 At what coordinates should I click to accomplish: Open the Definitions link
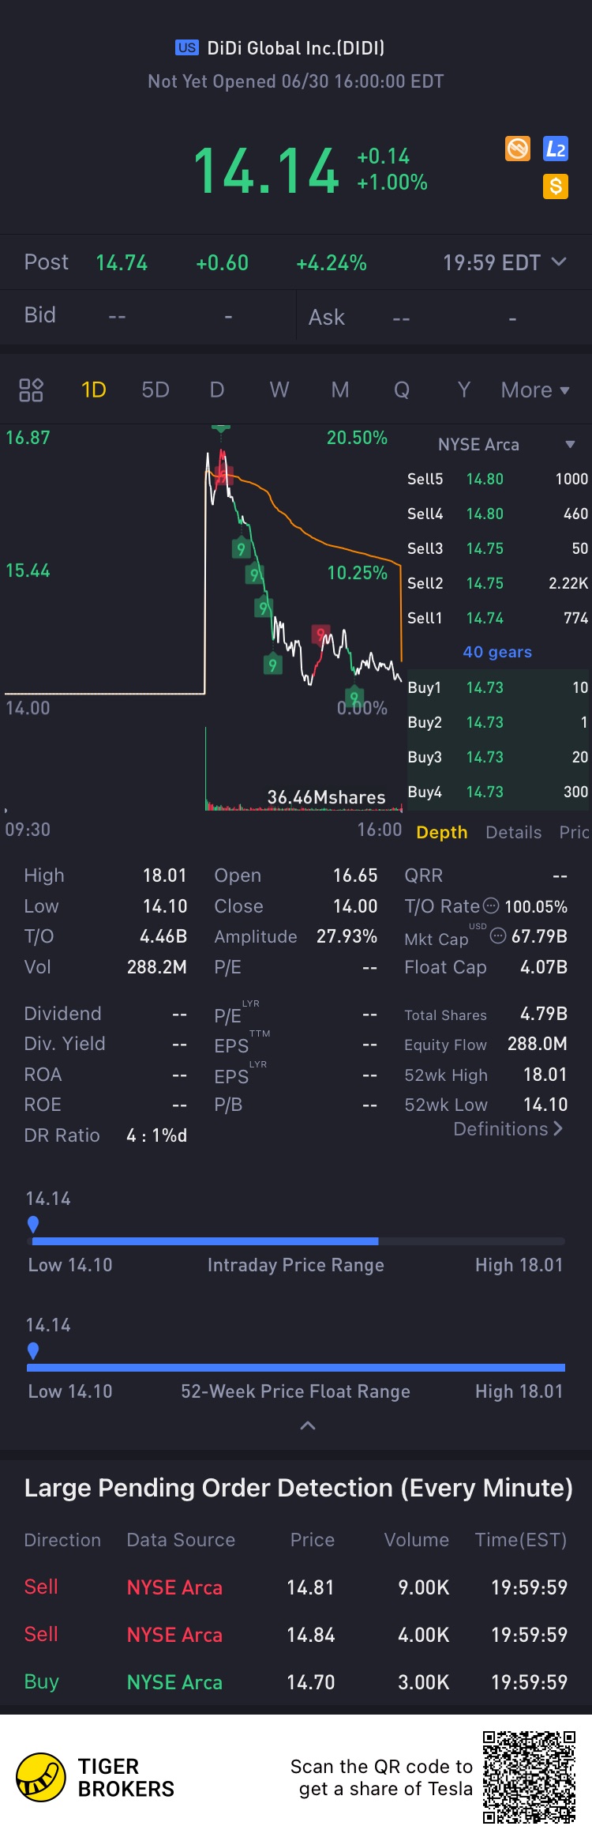[x=508, y=1129]
